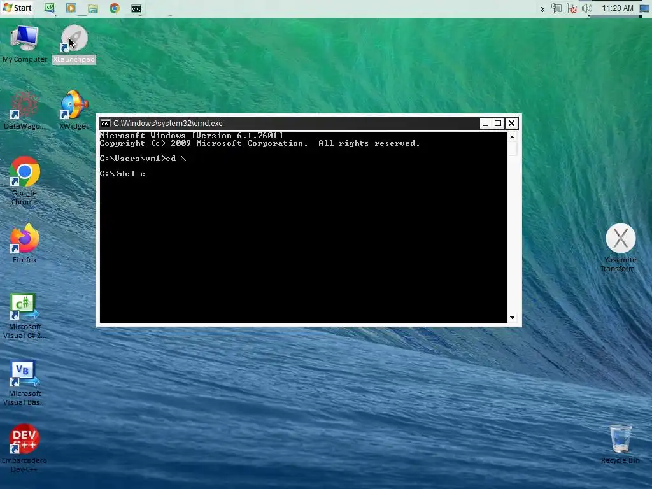The height and width of the screenshot is (489, 652).
Task: Minimize the cmd.exe window
Action: coord(485,123)
